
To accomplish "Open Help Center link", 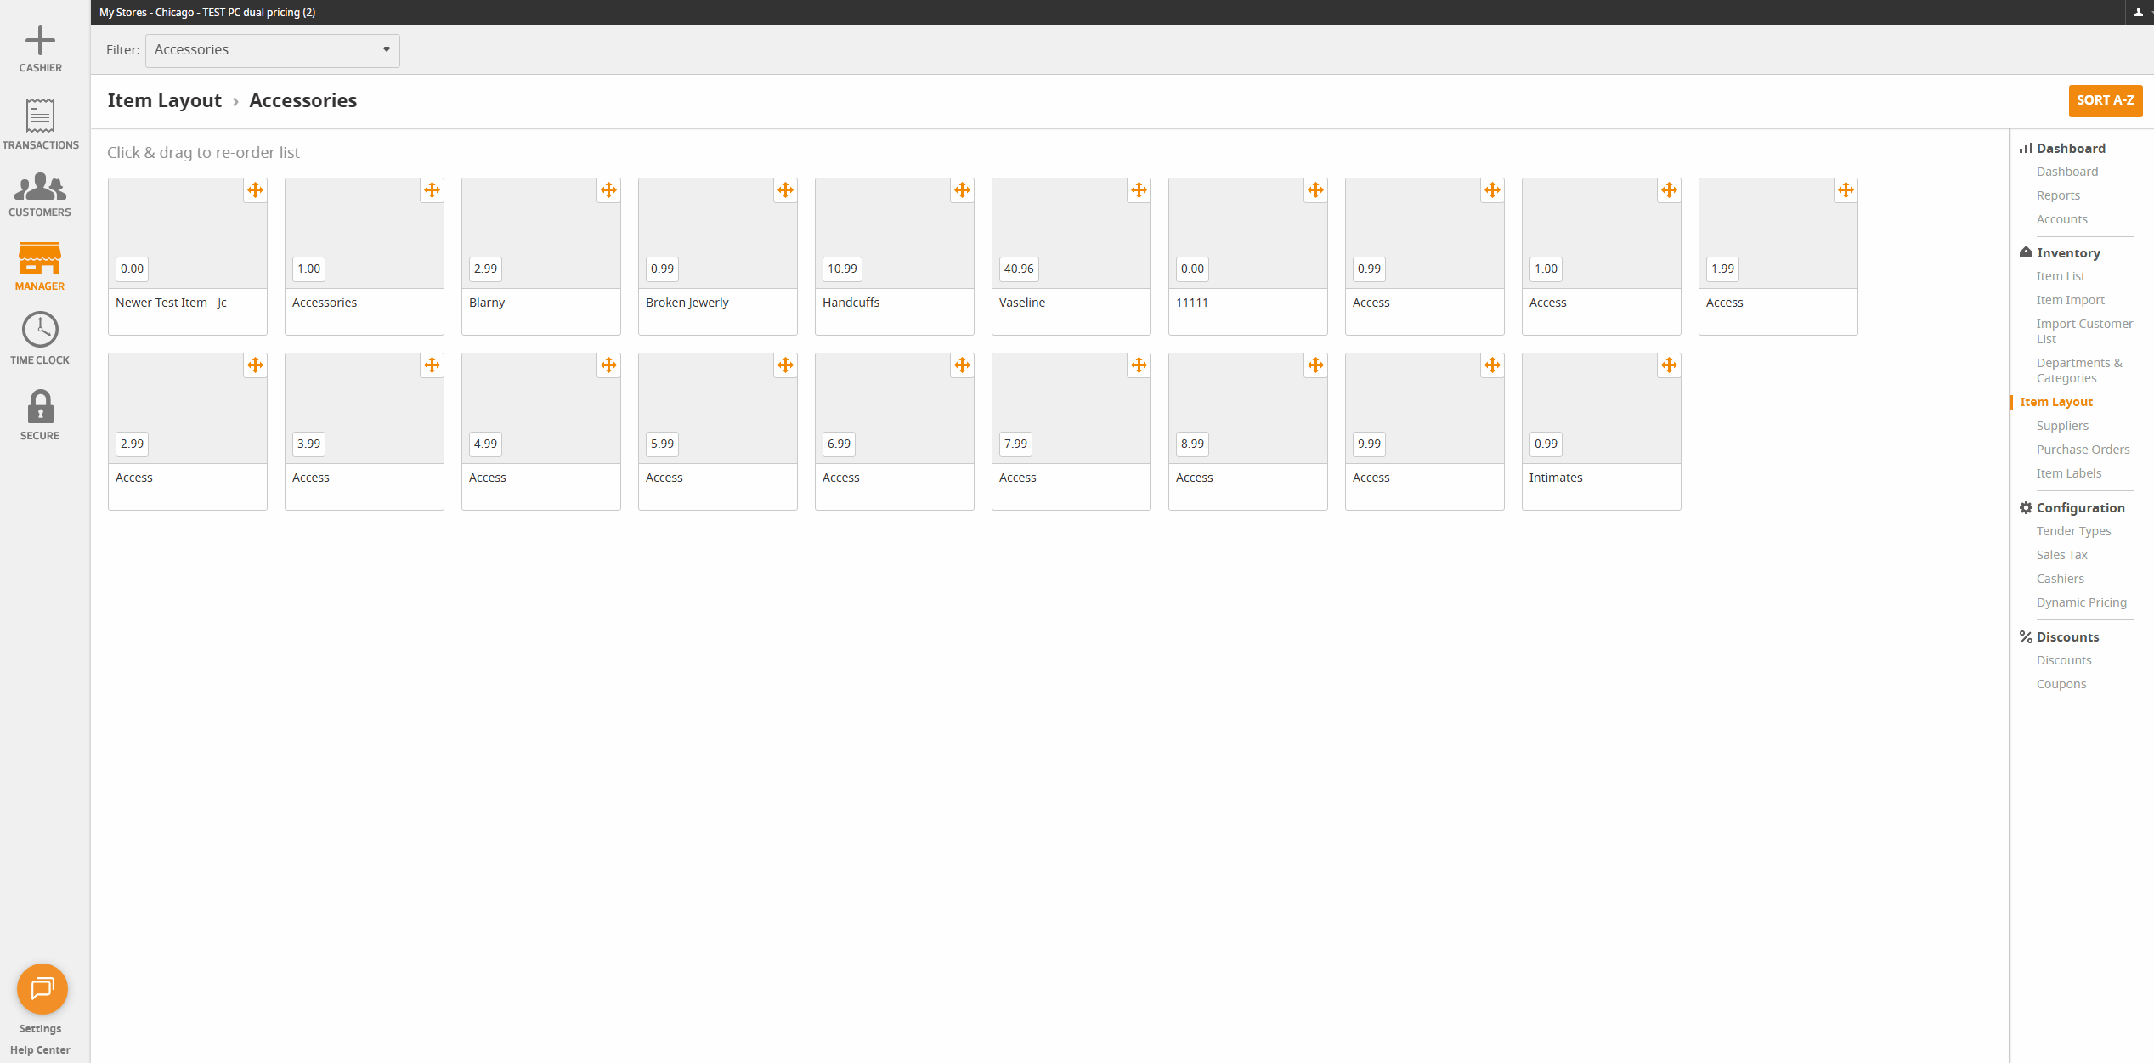I will (x=40, y=1049).
